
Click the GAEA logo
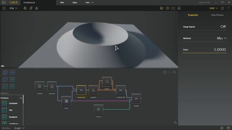tap(14, 3)
